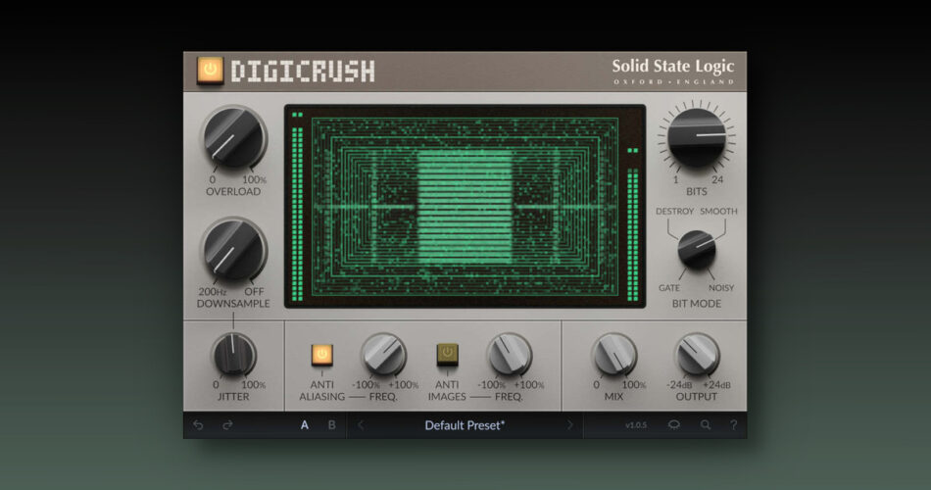The height and width of the screenshot is (490, 931).
Task: Switch to preset slot A
Action: click(x=305, y=425)
